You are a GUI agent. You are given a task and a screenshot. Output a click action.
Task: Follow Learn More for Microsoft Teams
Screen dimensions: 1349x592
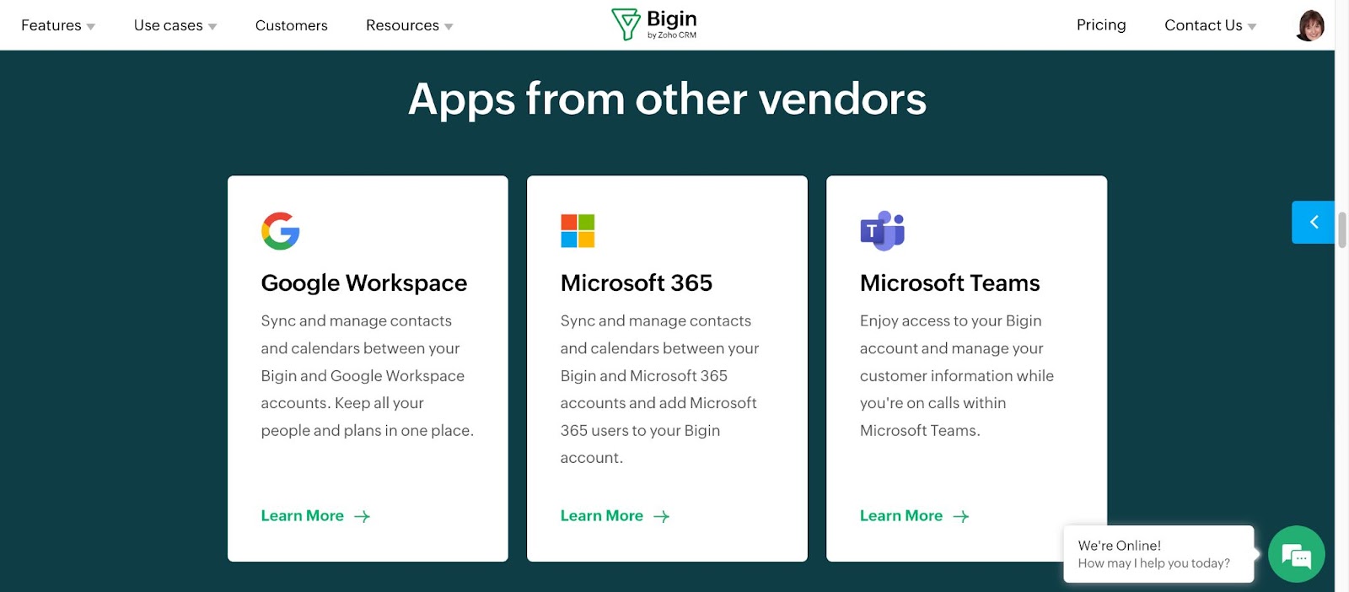click(x=901, y=515)
